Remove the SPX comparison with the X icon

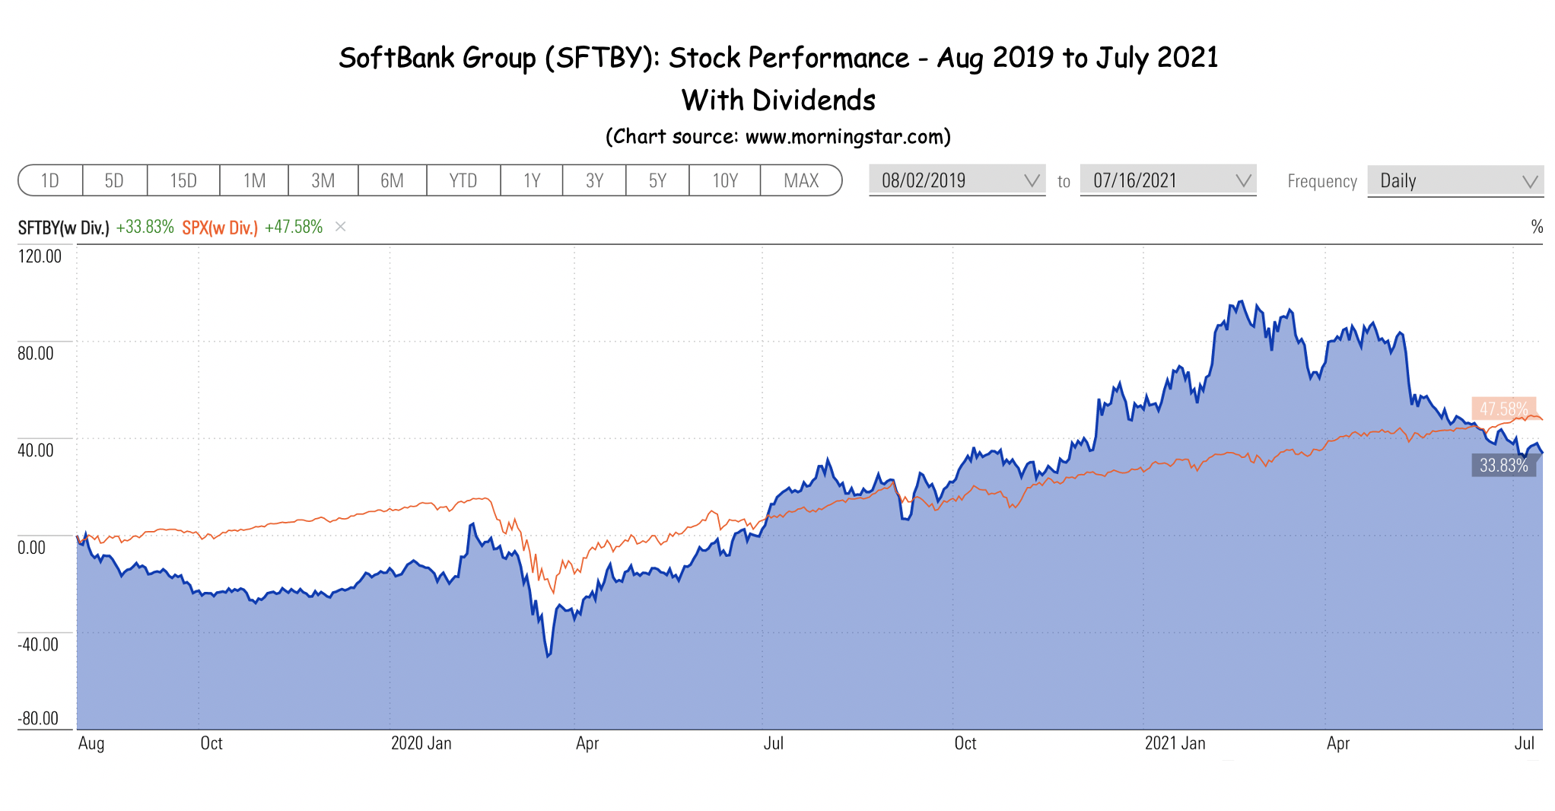click(x=341, y=227)
